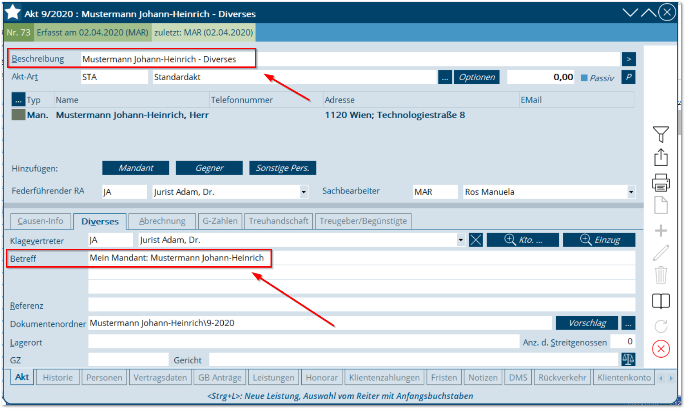Image resolution: width=685 pixels, height=409 pixels.
Task: Open the book manual icon
Action: [x=660, y=301]
